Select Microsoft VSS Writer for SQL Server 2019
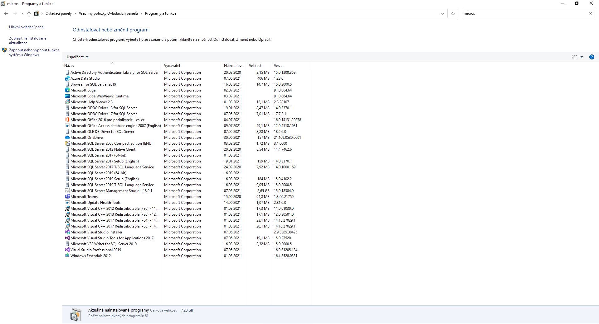599x324 pixels. coord(187,244)
